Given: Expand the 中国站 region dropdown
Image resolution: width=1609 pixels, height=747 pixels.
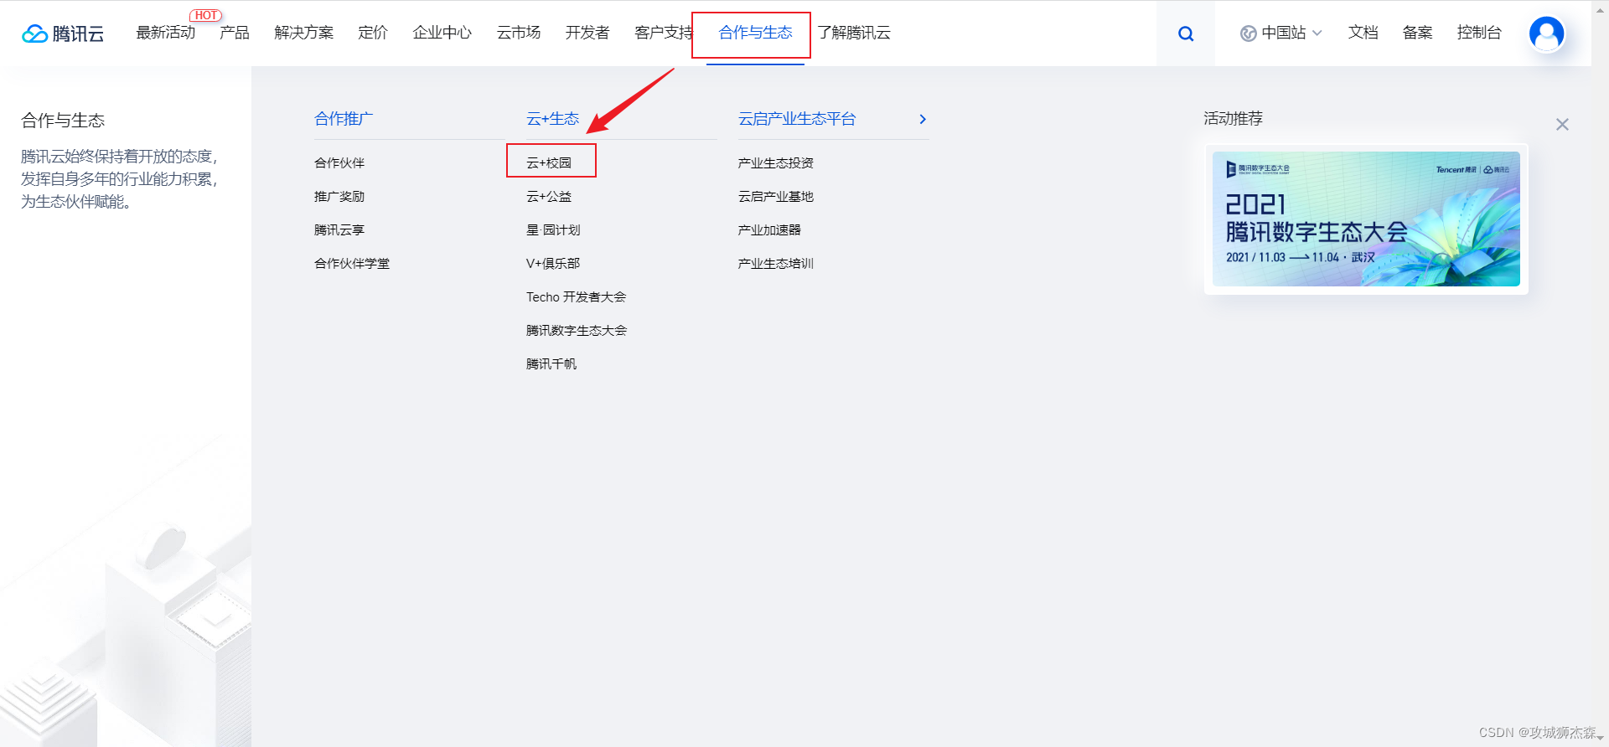Looking at the screenshot, I should [x=1281, y=33].
